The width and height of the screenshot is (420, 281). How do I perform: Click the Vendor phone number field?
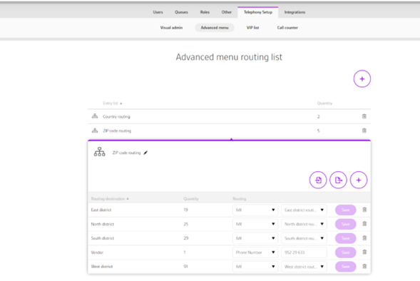tap(304, 252)
